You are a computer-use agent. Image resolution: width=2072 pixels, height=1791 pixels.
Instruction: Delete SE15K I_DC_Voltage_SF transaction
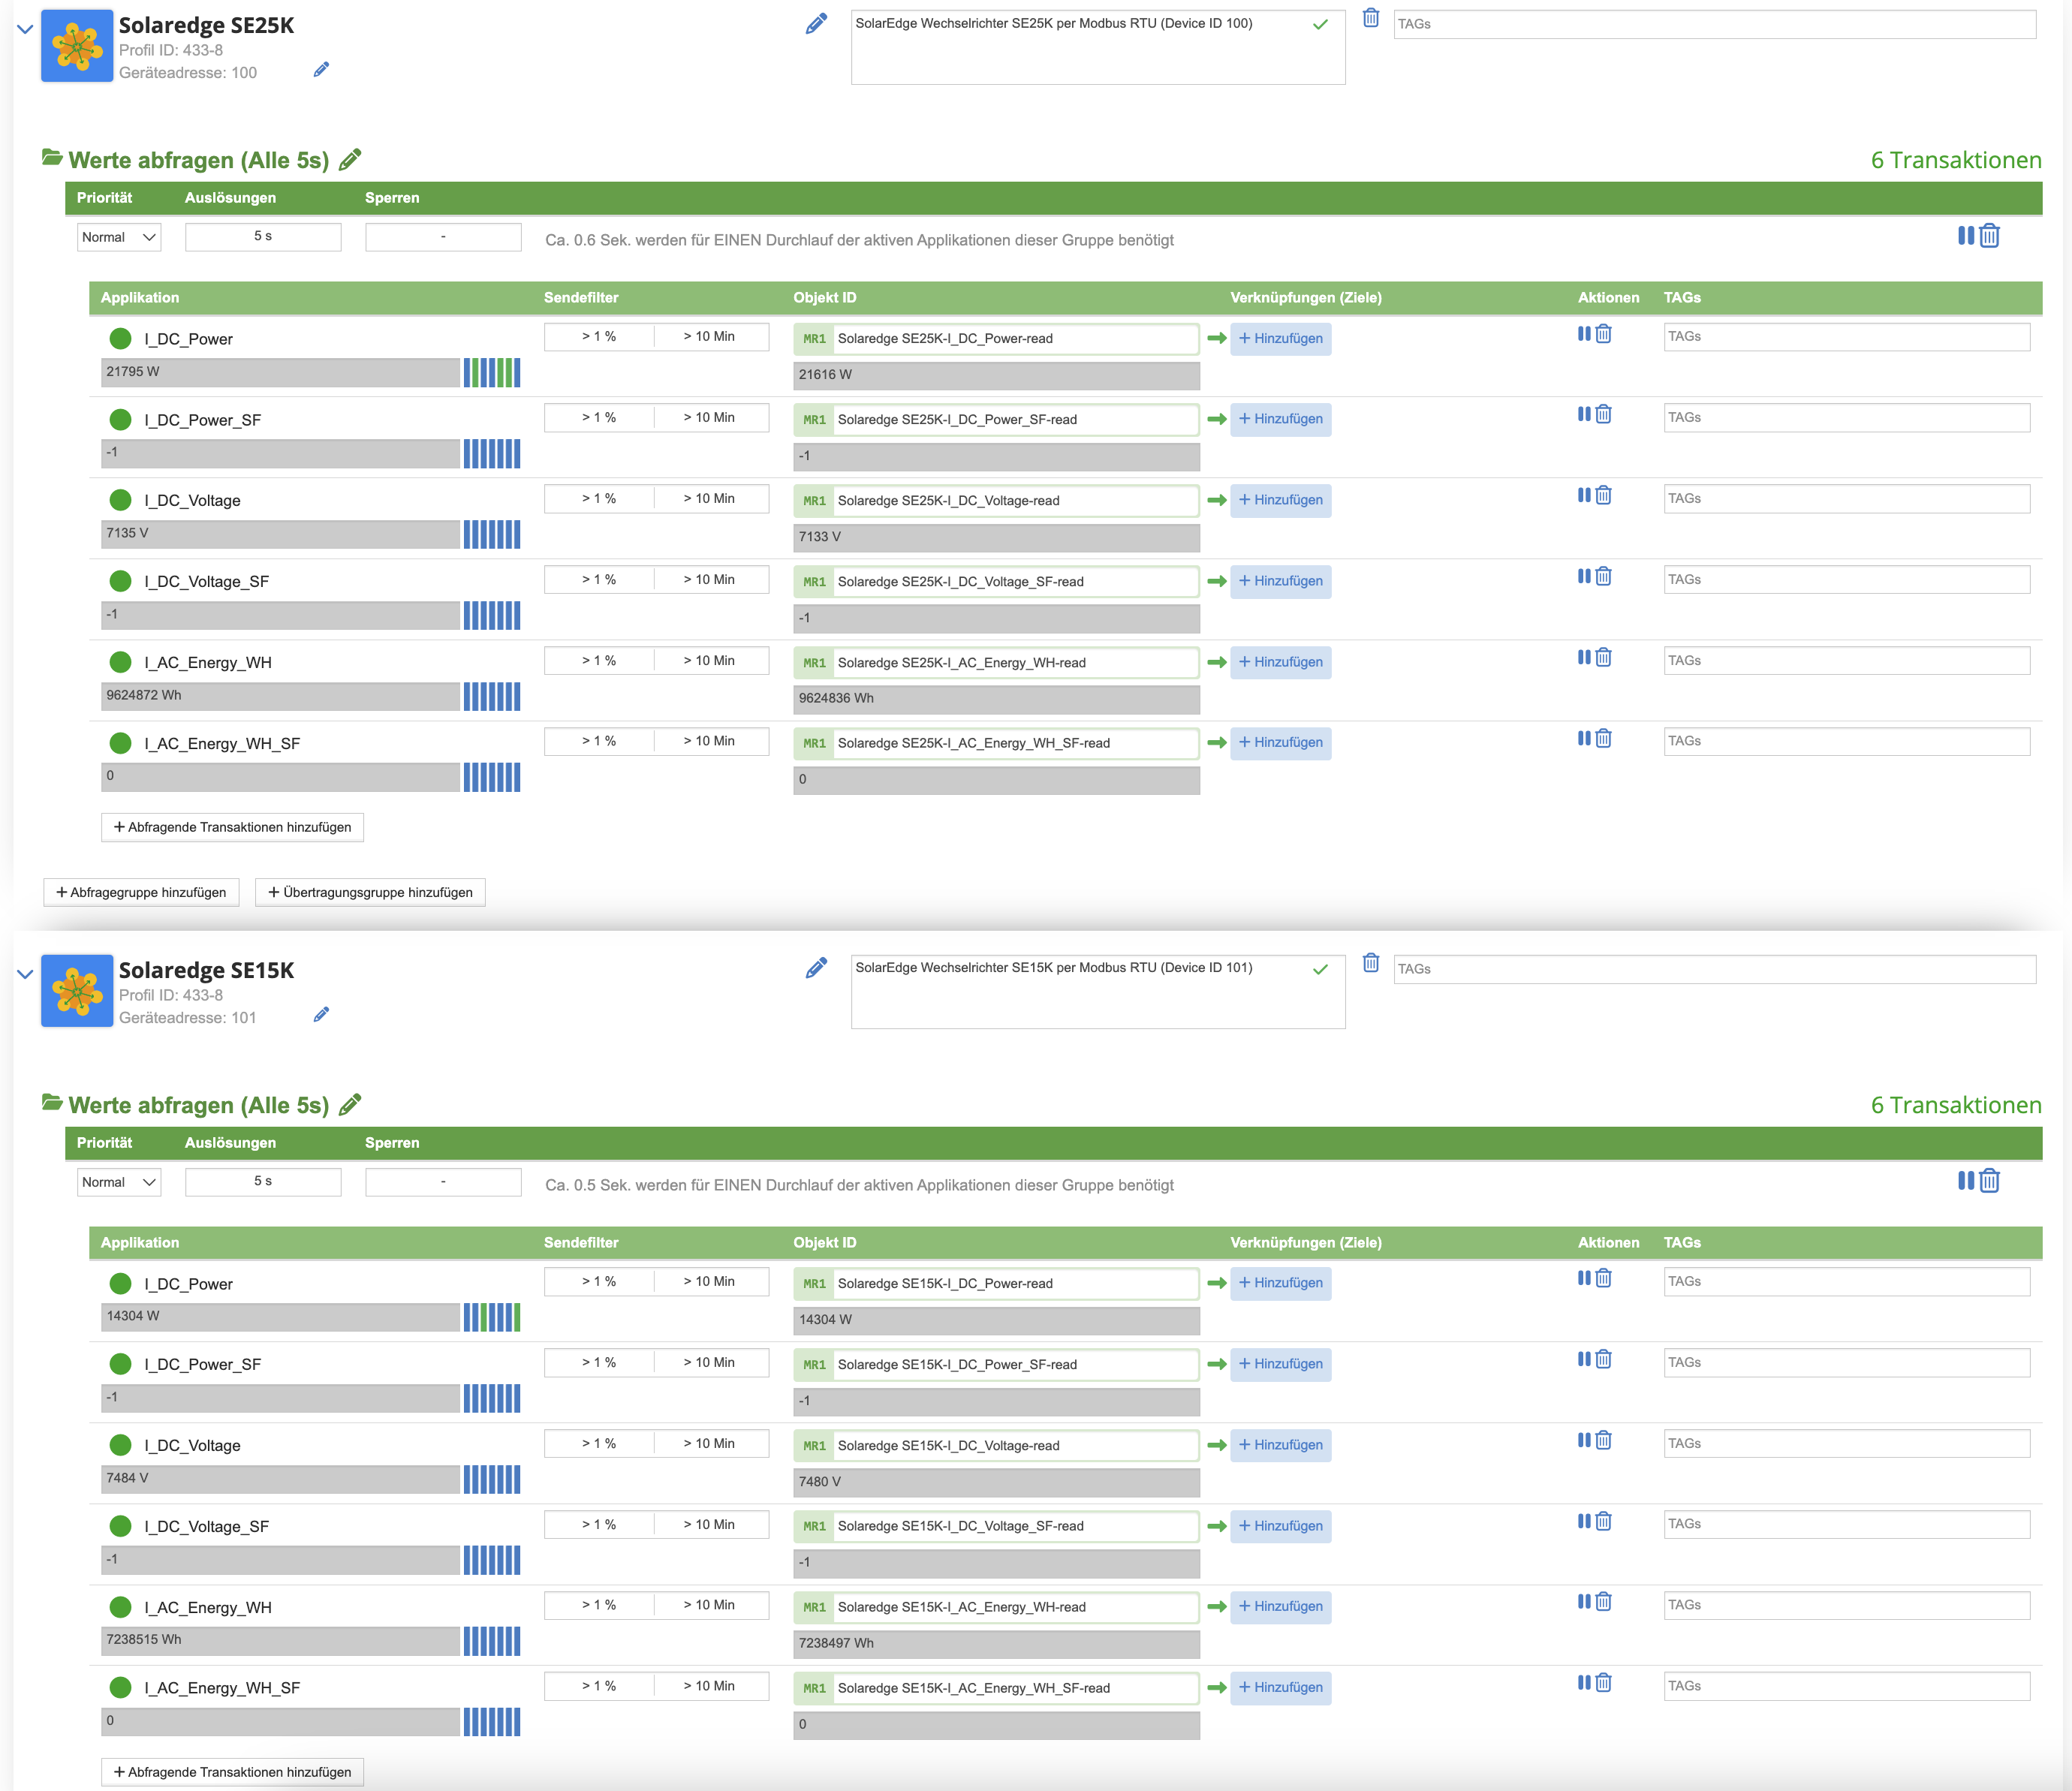(1604, 1521)
